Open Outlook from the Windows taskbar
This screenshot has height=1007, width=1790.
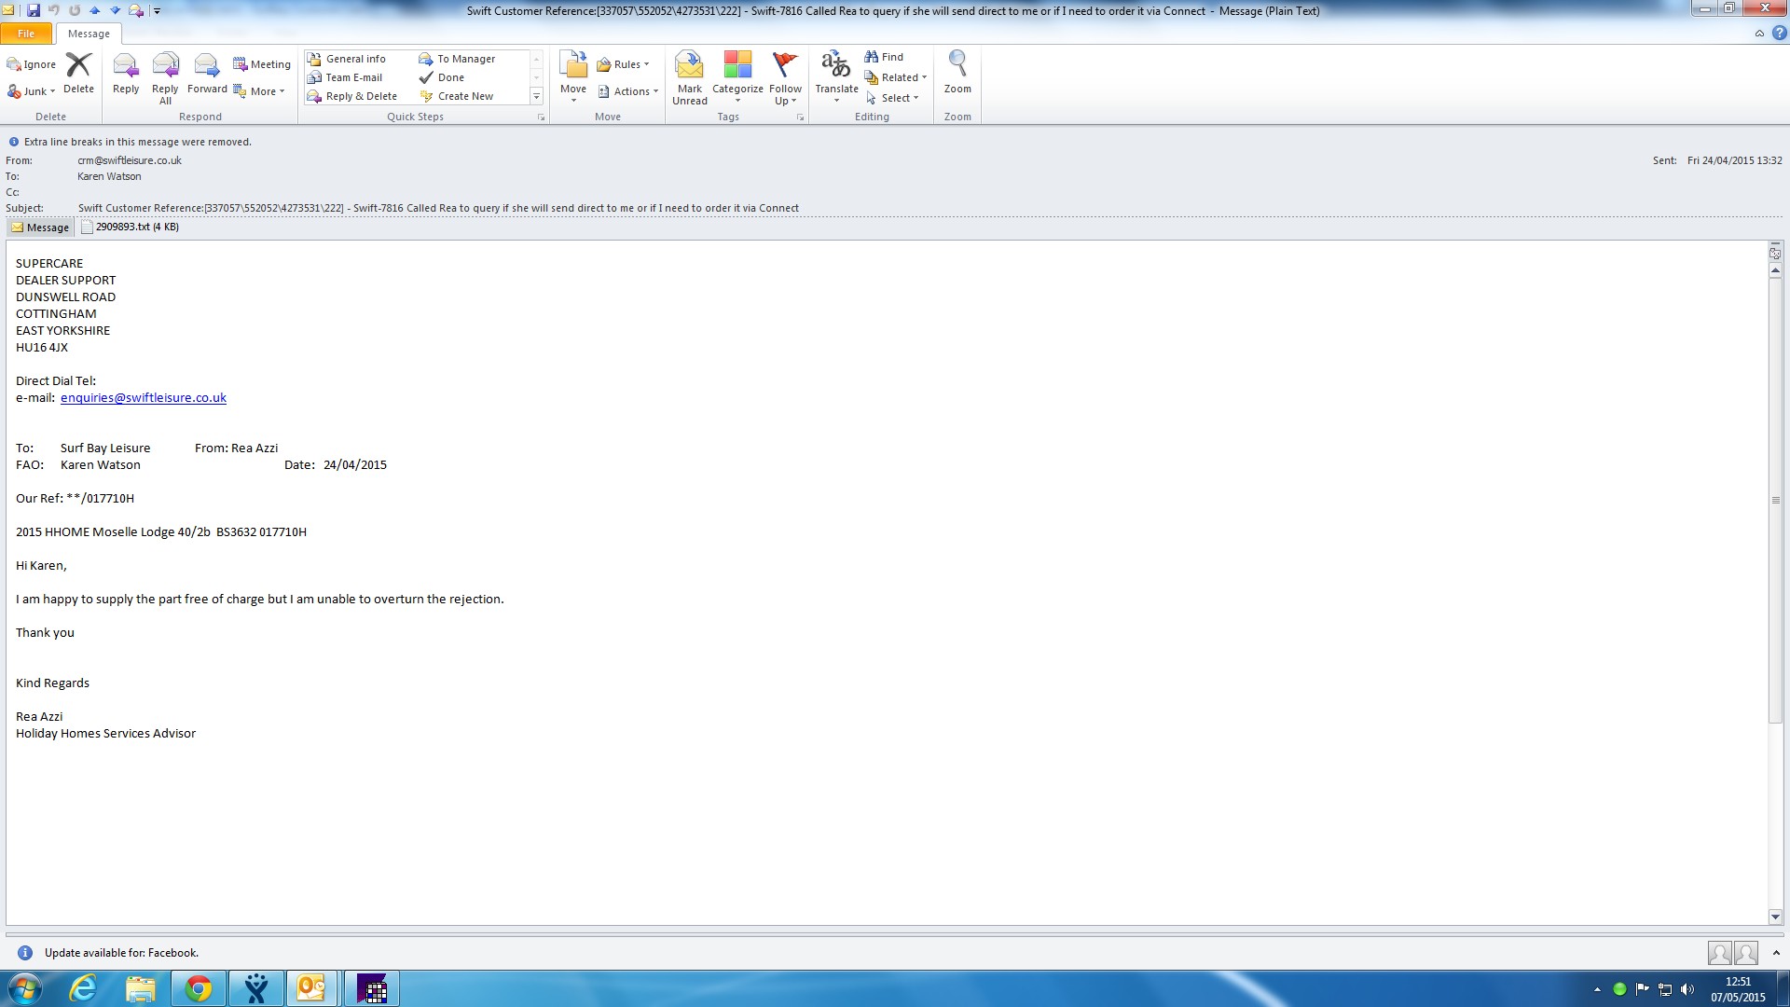click(310, 988)
